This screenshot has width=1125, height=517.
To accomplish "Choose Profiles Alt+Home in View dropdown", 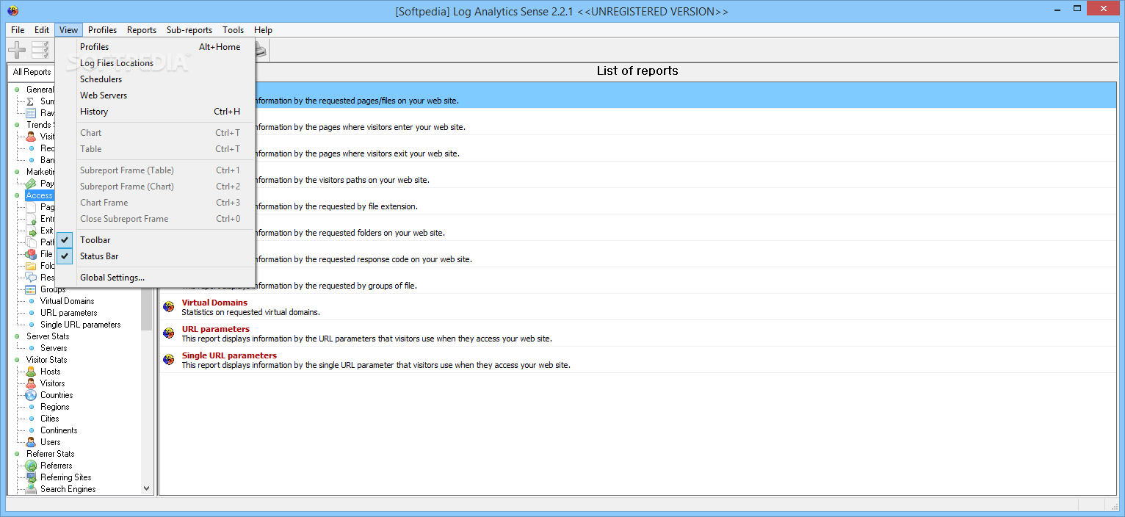I will click(156, 47).
